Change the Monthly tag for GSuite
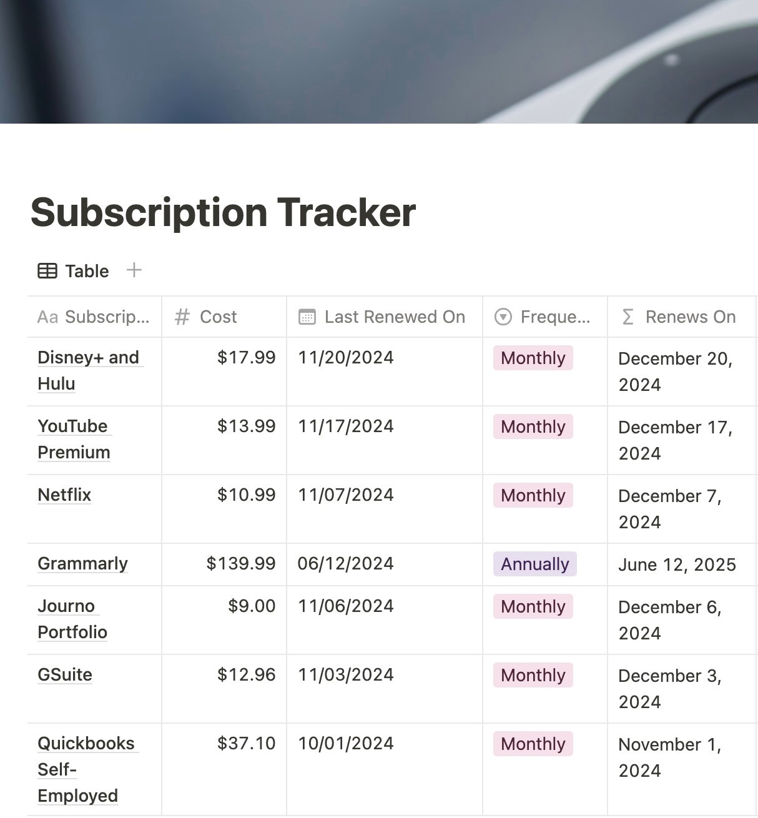 [x=533, y=675]
